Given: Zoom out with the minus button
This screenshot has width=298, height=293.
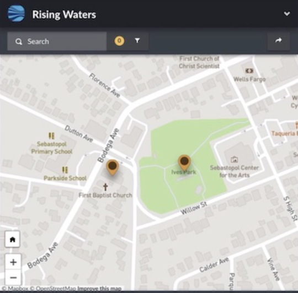Looking at the screenshot, I should (13, 278).
